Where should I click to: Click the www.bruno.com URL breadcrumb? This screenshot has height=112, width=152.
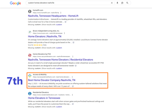click(48, 33)
